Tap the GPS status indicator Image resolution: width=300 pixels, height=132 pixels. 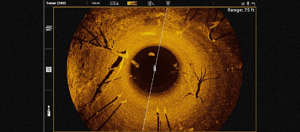pos(253,4)
